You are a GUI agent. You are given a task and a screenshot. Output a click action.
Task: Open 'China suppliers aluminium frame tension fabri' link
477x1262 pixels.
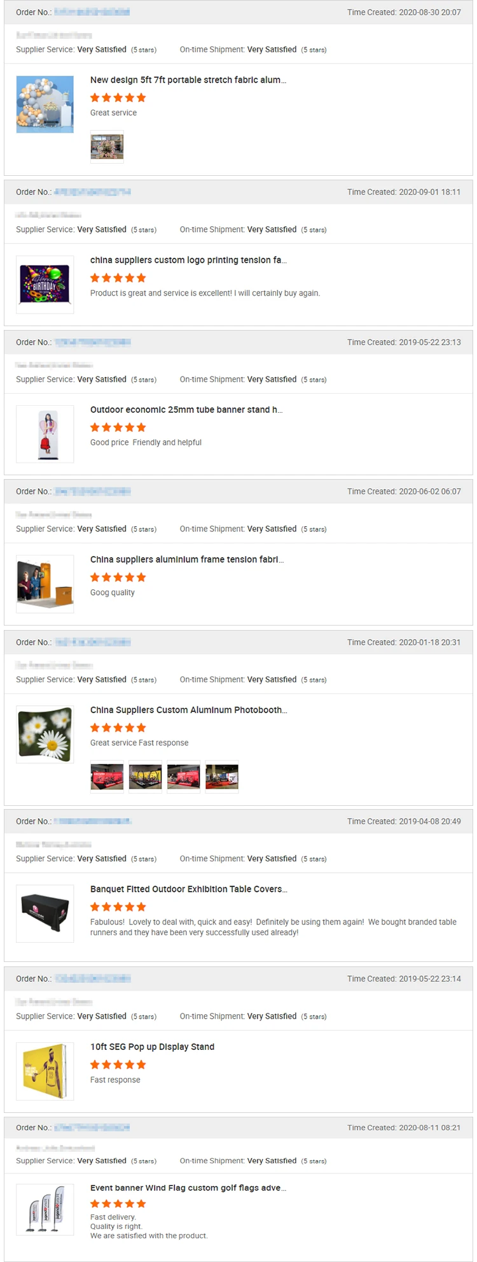click(x=187, y=559)
